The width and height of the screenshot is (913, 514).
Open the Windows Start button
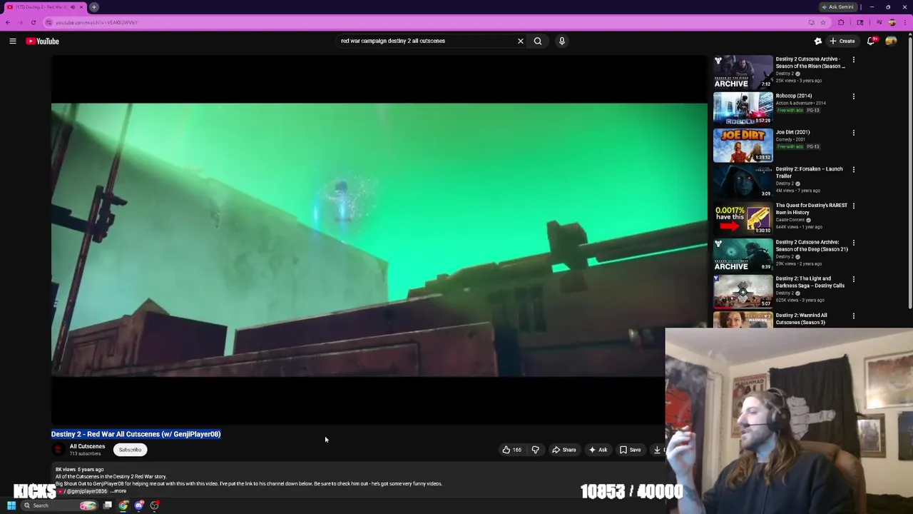coord(11,505)
